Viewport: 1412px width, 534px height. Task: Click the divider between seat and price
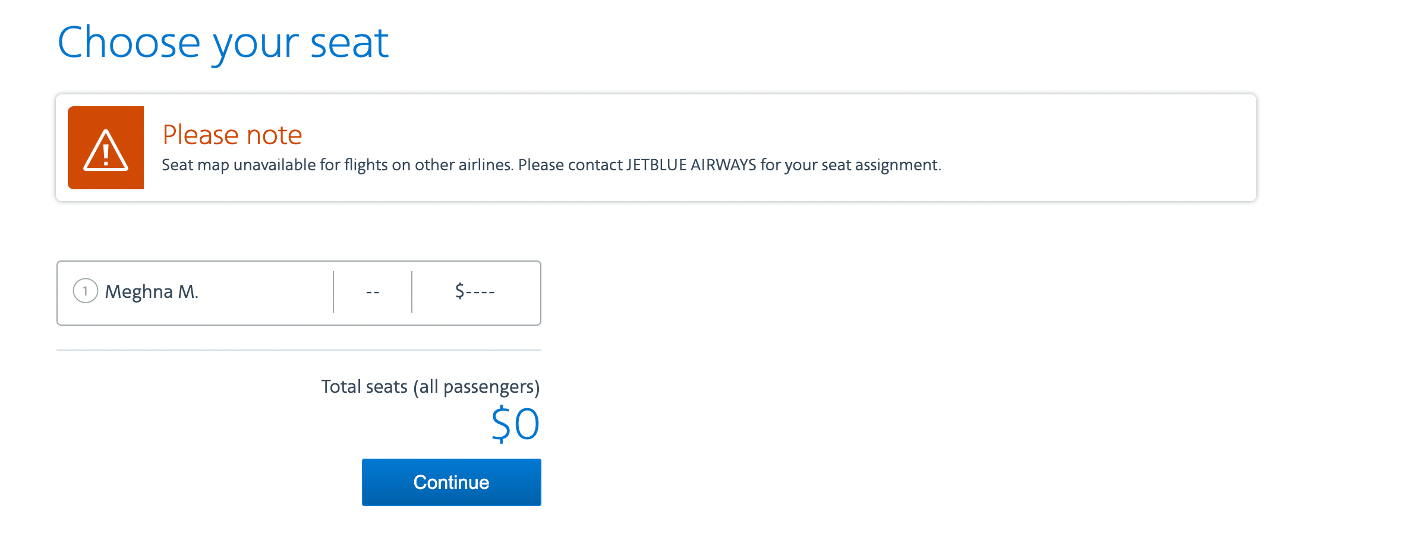(x=412, y=292)
